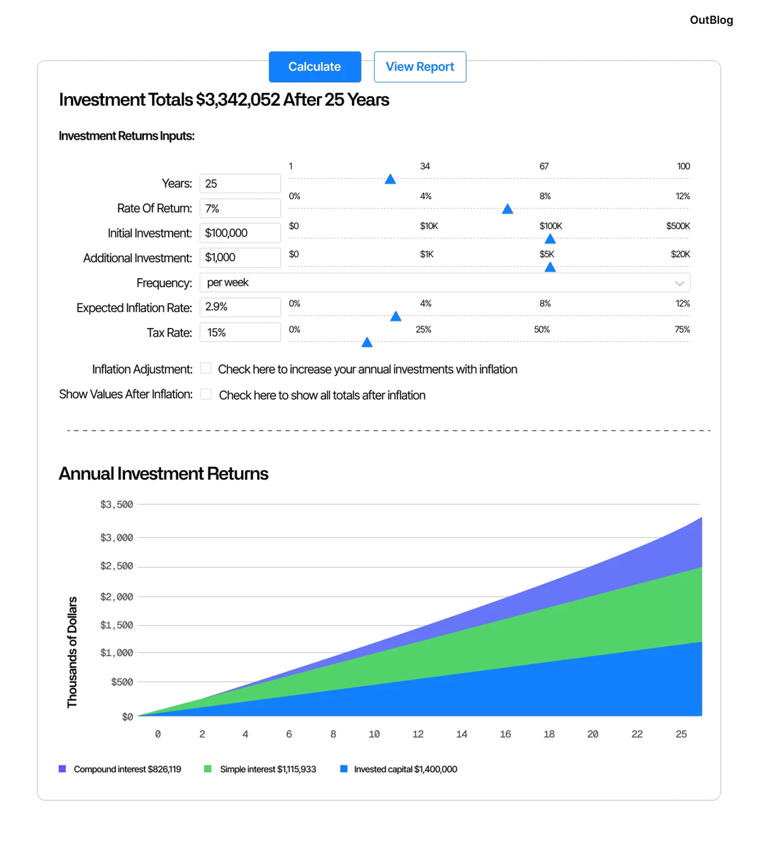
Task: Click the Calculate button
Action: [x=315, y=67]
